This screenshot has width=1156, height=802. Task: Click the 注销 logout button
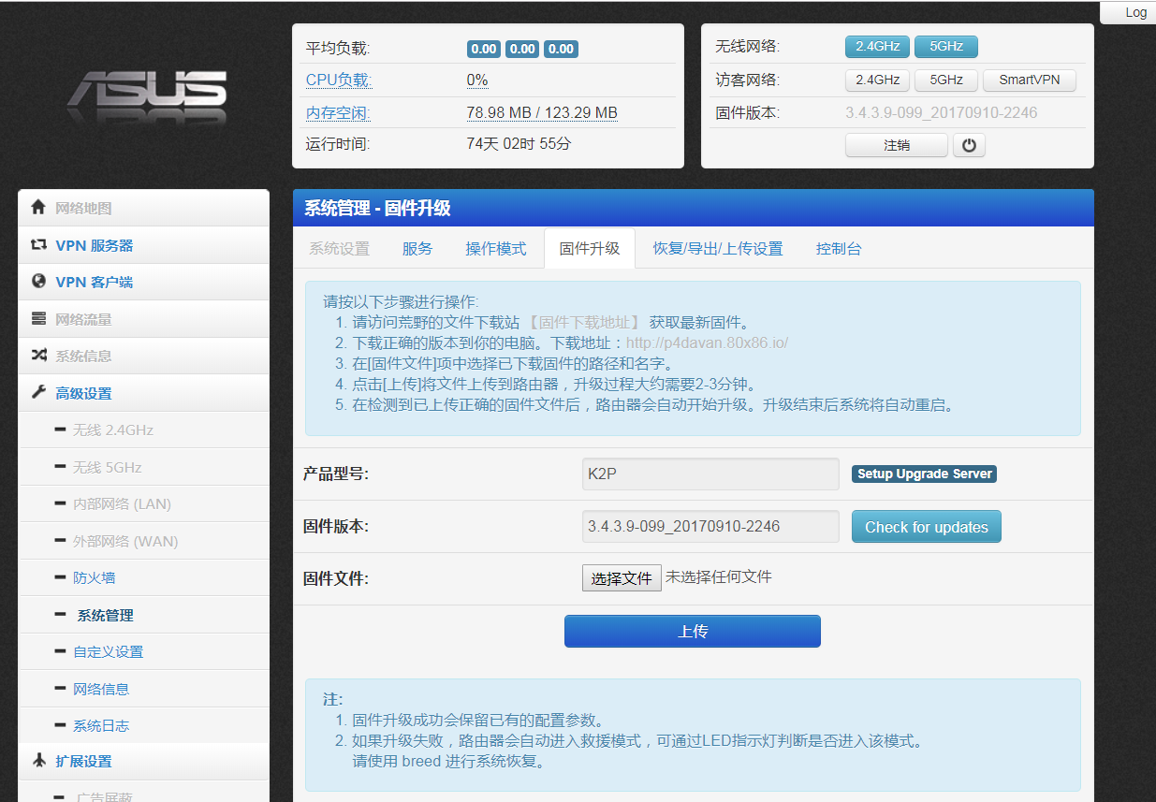pos(897,145)
